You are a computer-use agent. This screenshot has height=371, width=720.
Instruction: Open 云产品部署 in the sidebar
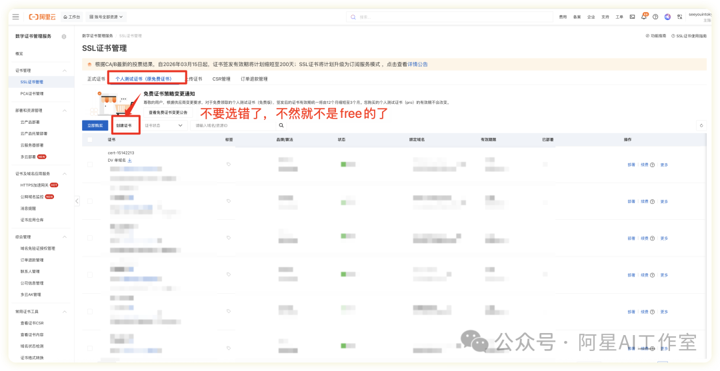pos(30,122)
